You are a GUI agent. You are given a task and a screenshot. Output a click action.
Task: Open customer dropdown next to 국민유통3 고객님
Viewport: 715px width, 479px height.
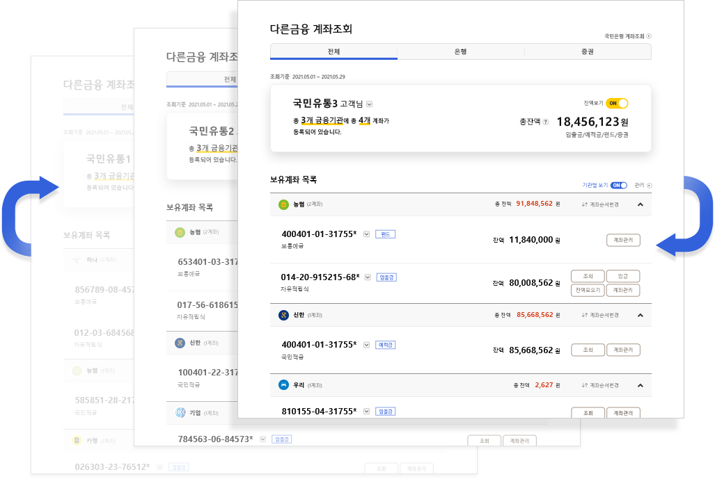pos(370,104)
